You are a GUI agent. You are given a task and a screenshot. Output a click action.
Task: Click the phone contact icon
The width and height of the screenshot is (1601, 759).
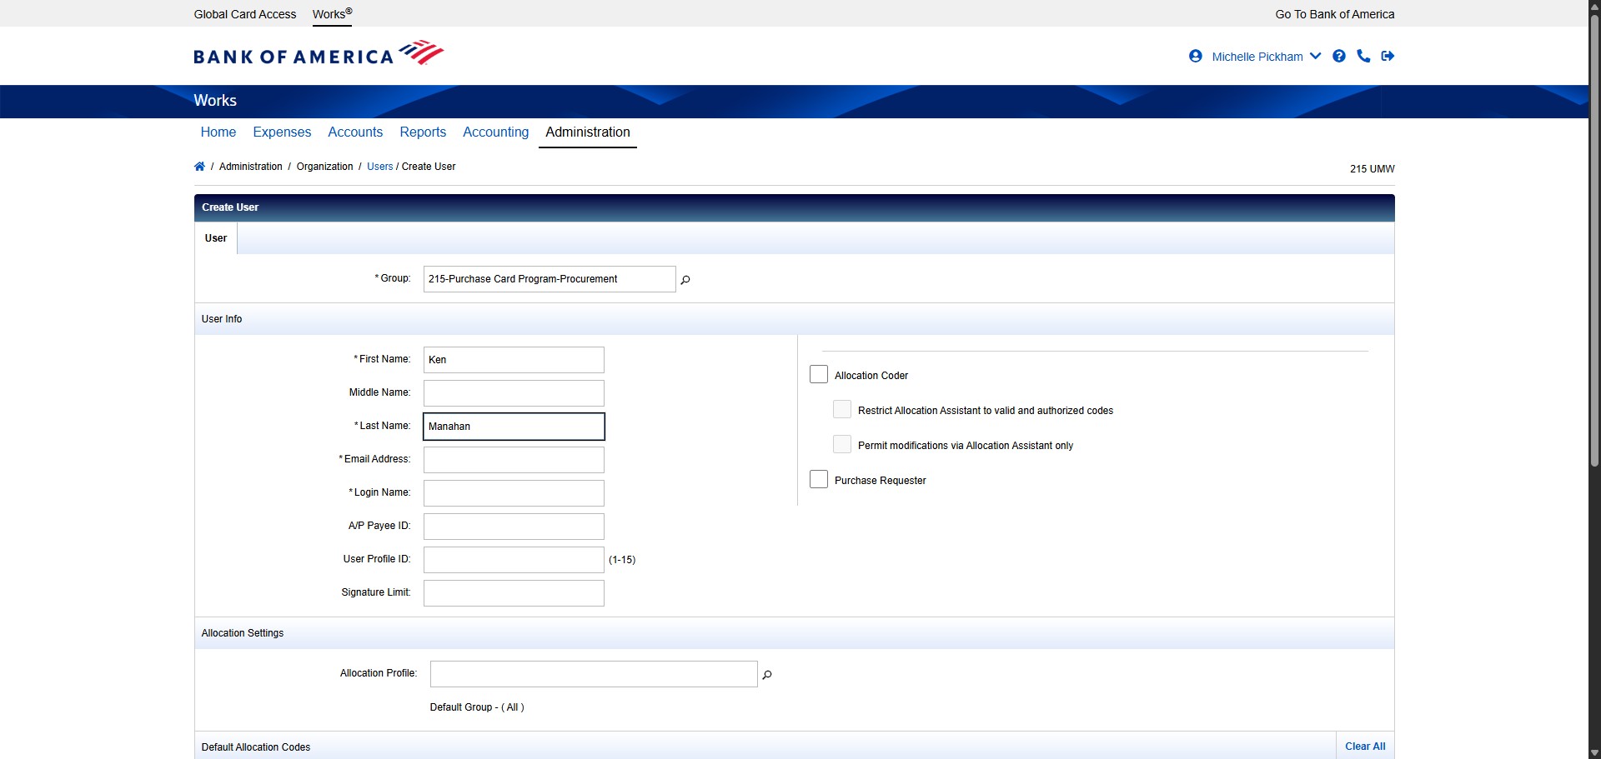1363,56
